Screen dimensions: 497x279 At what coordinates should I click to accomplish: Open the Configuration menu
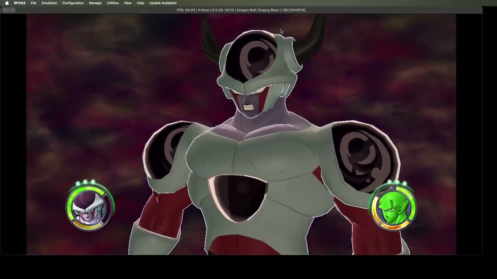tap(73, 3)
